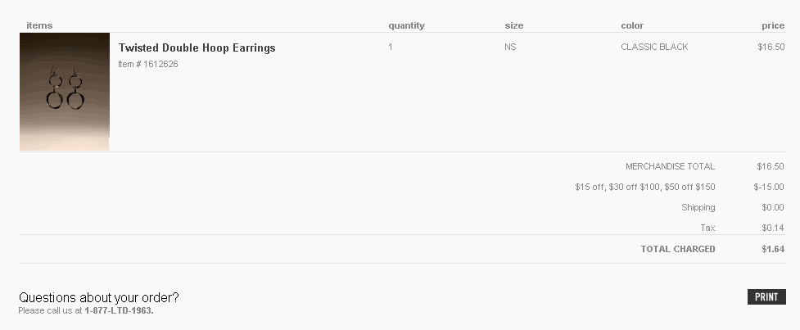Click the $-15.00 discount amount
Image resolution: width=800 pixels, height=330 pixels.
769,188
